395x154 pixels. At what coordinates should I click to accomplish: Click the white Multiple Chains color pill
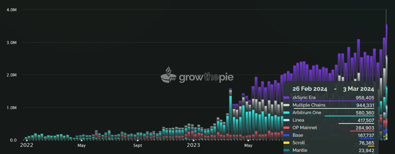pos(287,105)
